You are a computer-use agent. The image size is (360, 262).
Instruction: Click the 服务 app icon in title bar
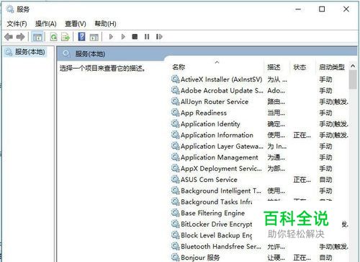(x=10, y=9)
